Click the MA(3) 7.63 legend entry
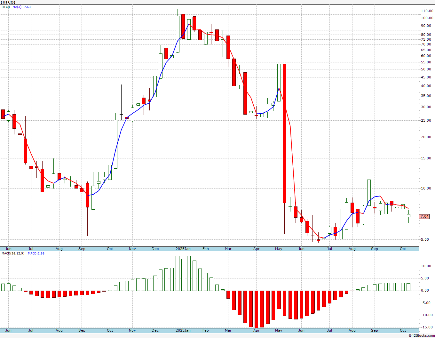Screen dimensions: 435x338 (22, 7)
